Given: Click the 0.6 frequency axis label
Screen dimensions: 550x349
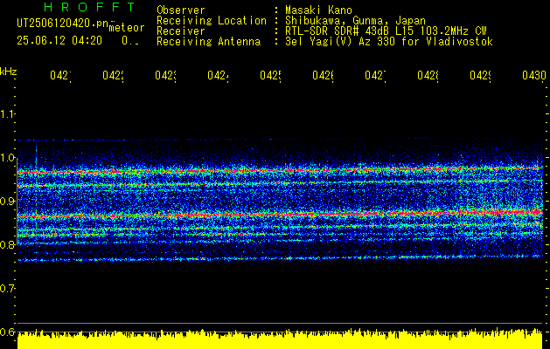Looking at the screenshot, I should [7, 332].
